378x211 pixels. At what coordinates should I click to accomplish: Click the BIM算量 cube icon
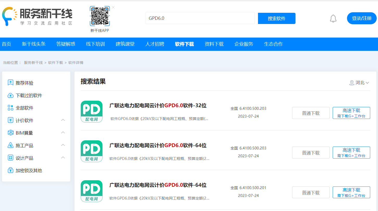click(10, 133)
